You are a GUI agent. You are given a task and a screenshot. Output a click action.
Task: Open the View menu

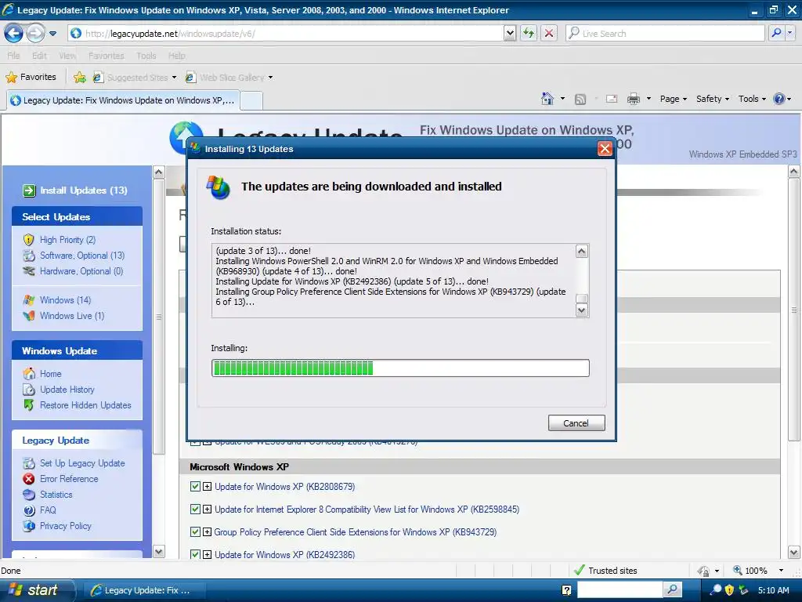point(67,56)
